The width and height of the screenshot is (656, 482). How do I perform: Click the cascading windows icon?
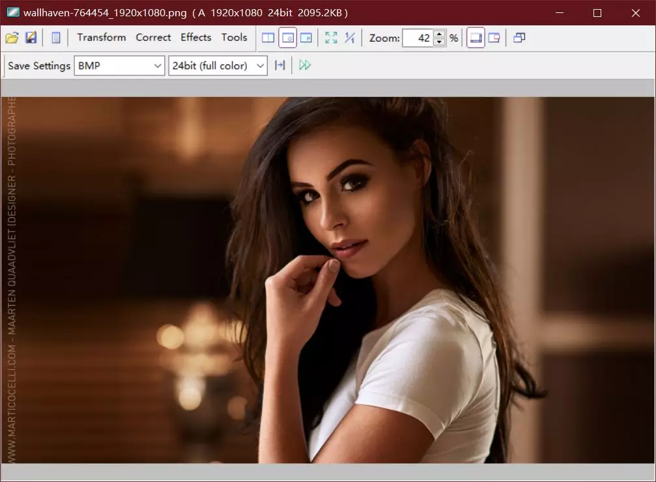point(519,38)
